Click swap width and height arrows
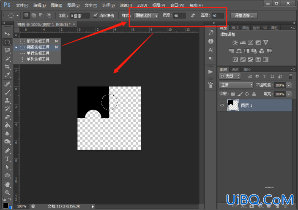Screen dimensions: 298x210 [193, 16]
